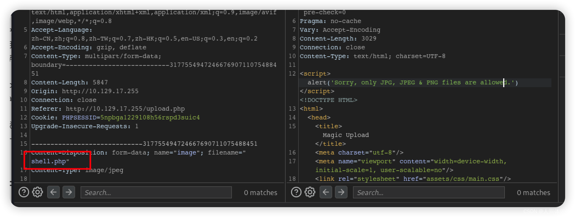This screenshot has width=575, height=217.
Task: Open response panel settings gear
Action: 310,192
